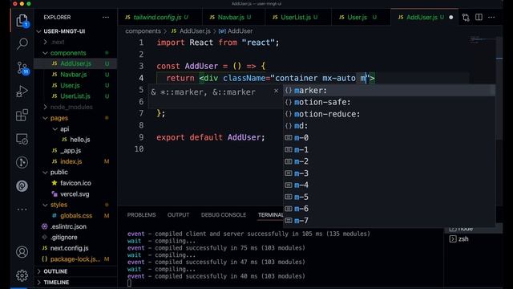513x289 pixels.
Task: Open Navbar.js in the file tree
Action: pos(75,75)
